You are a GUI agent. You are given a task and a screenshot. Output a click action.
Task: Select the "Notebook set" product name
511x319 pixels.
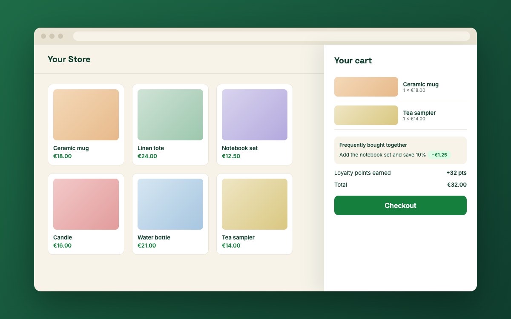pyautogui.click(x=240, y=148)
